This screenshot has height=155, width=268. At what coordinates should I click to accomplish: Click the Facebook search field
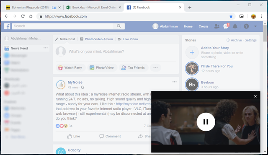tap(62, 26)
